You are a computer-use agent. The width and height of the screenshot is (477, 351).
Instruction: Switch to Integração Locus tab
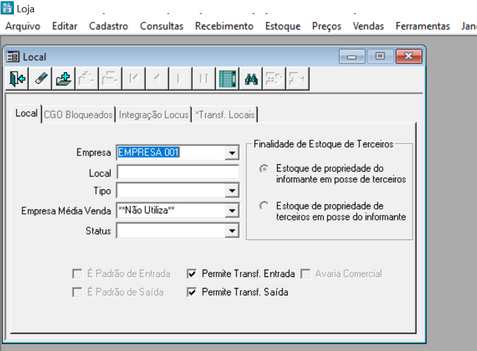[154, 115]
